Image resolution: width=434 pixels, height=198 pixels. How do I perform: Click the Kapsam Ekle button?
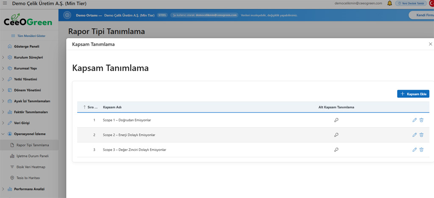pyautogui.click(x=413, y=94)
